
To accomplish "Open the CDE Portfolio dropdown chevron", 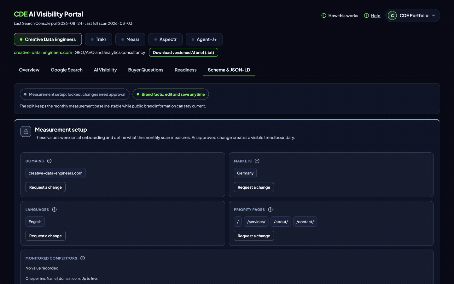I will point(434,15).
